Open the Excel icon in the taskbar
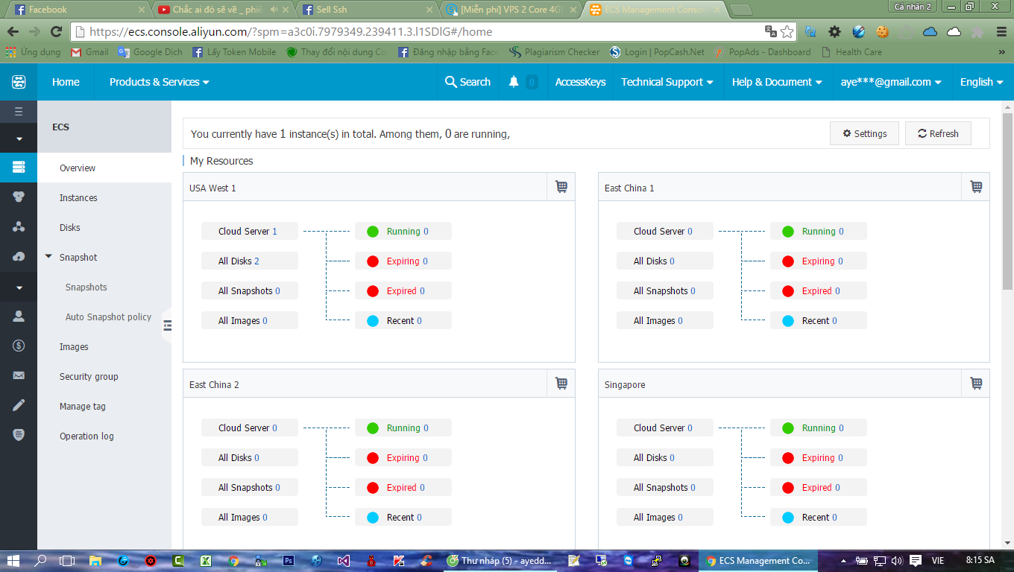Image resolution: width=1014 pixels, height=572 pixels. tap(206, 560)
